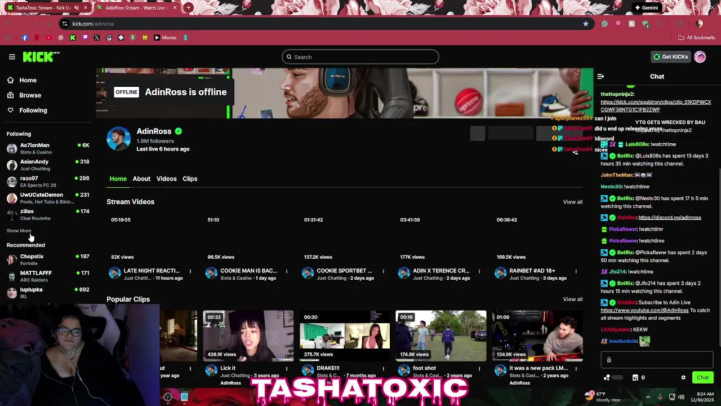Open a new browser tab
Image resolution: width=721 pixels, height=406 pixels.
click(188, 8)
